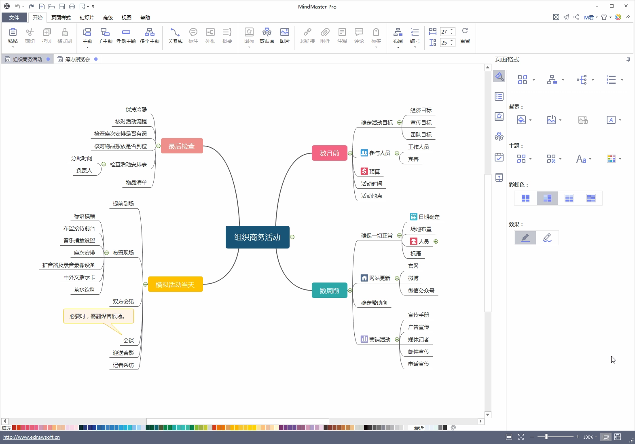Image resolution: width=635 pixels, height=444 pixels.
Task: Open the 页面样式 ribbon tab
Action: (x=61, y=18)
